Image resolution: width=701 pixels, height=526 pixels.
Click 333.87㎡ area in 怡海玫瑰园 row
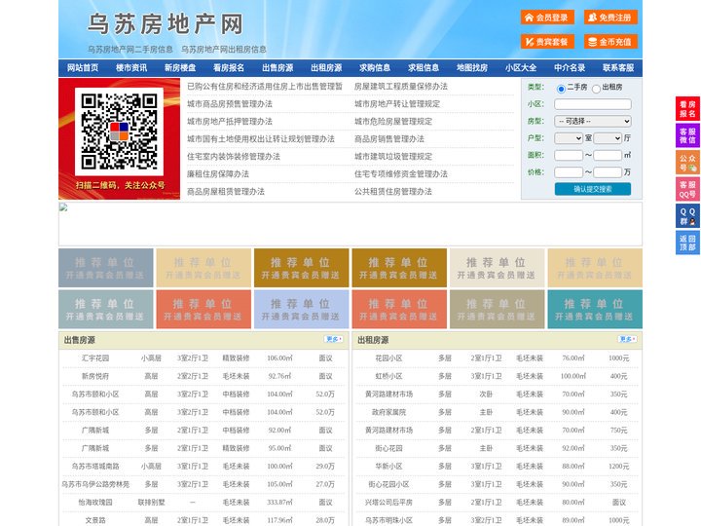pos(279,503)
